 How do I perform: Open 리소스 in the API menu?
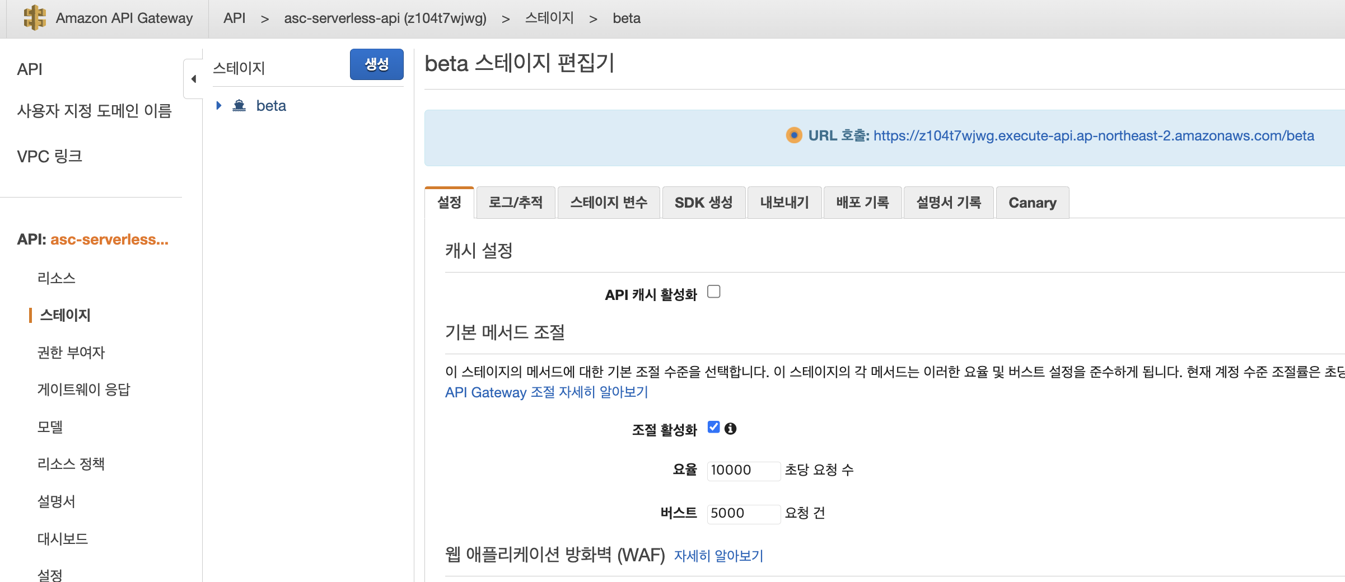[x=56, y=278]
